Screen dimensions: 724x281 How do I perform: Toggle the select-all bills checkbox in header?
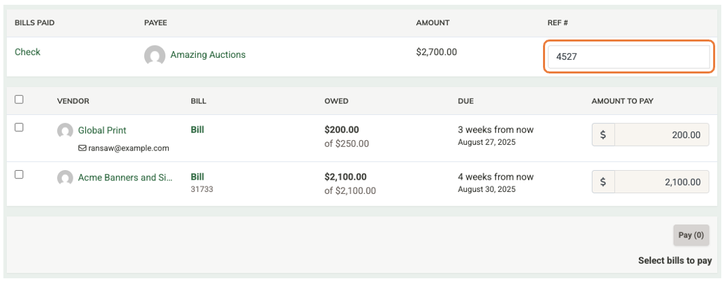[19, 99]
